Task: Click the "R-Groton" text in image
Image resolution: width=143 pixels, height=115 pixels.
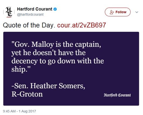Action: 27,94
